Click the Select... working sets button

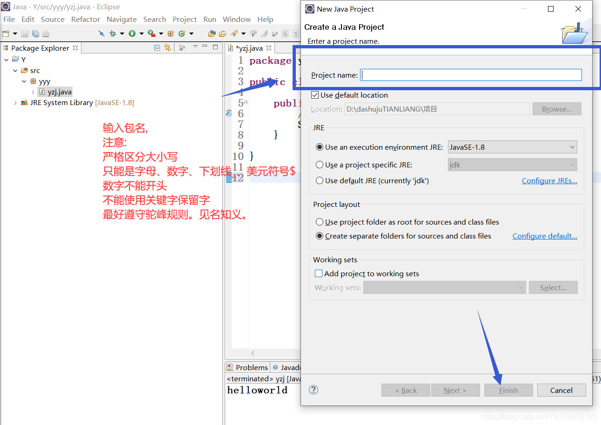(553, 287)
